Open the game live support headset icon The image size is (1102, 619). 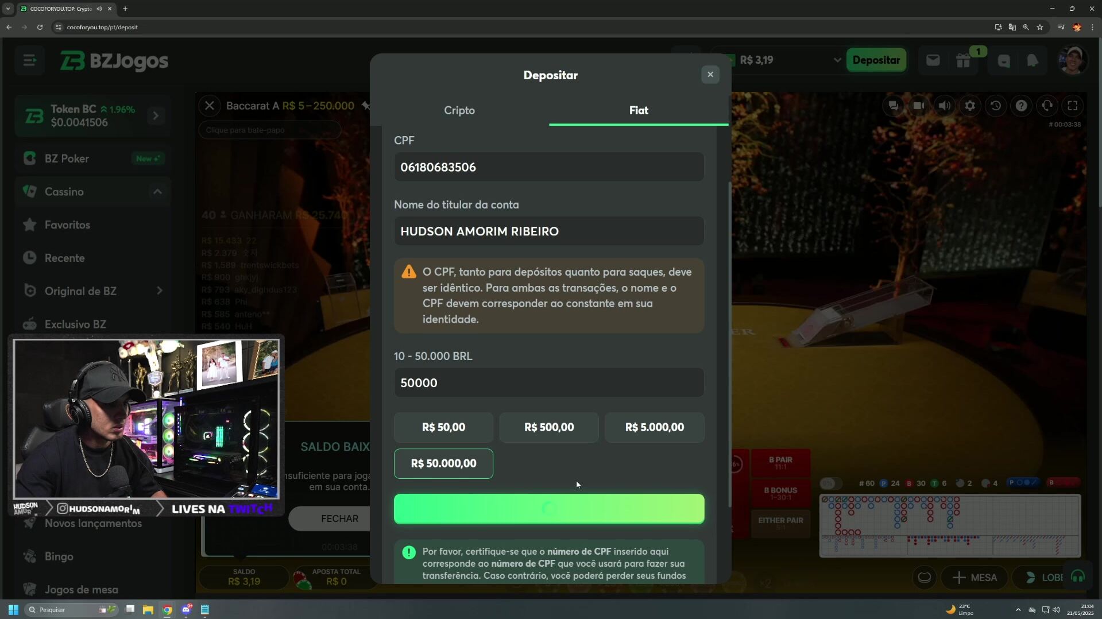pos(1047,106)
